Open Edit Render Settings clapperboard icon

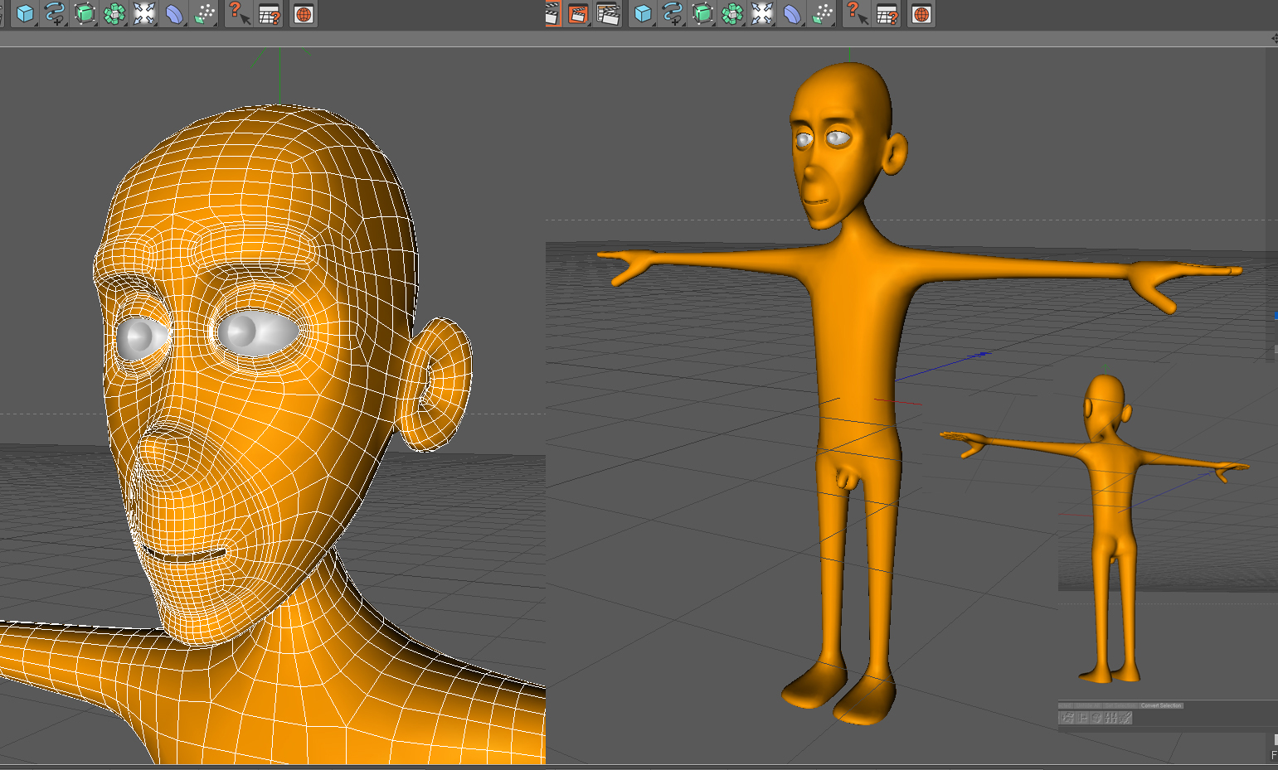(608, 13)
